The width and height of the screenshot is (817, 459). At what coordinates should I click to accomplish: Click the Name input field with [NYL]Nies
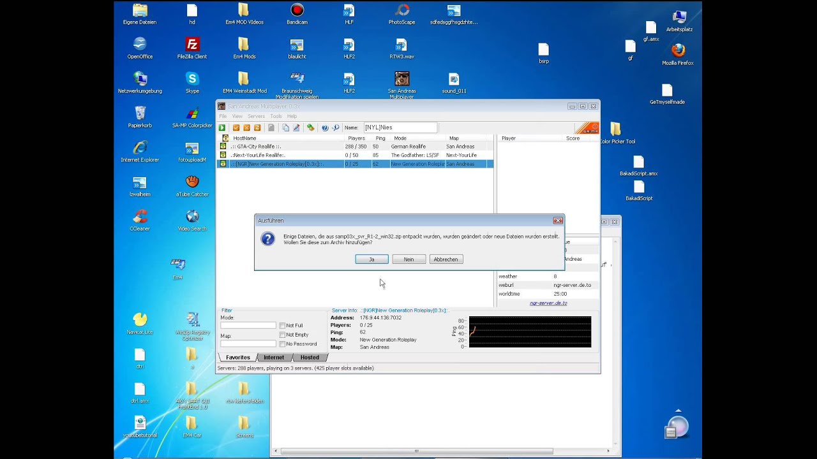pyautogui.click(x=400, y=127)
